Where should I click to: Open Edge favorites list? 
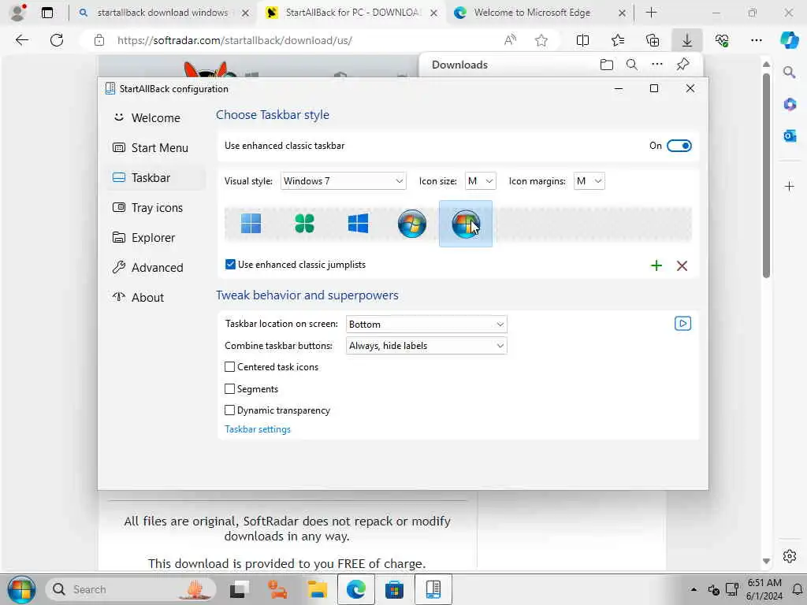point(618,40)
